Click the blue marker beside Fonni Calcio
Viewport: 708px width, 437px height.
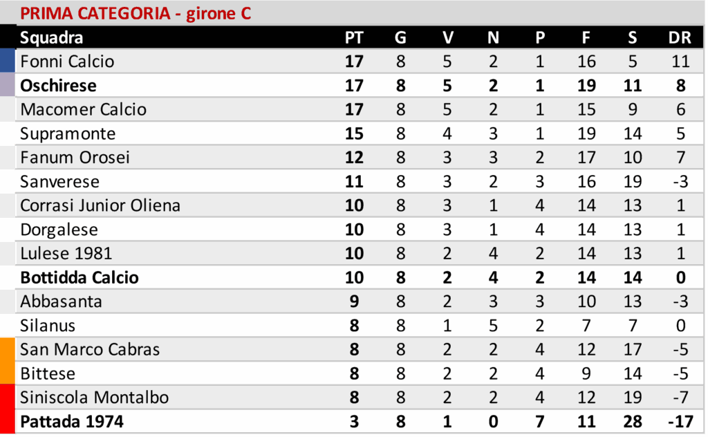pos(8,61)
